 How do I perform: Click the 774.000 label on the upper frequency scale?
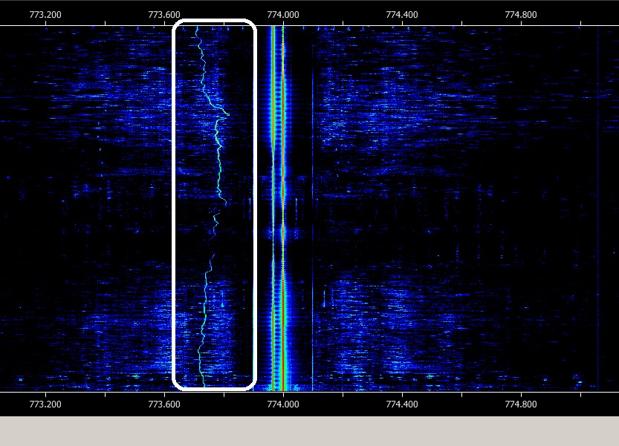click(x=283, y=15)
